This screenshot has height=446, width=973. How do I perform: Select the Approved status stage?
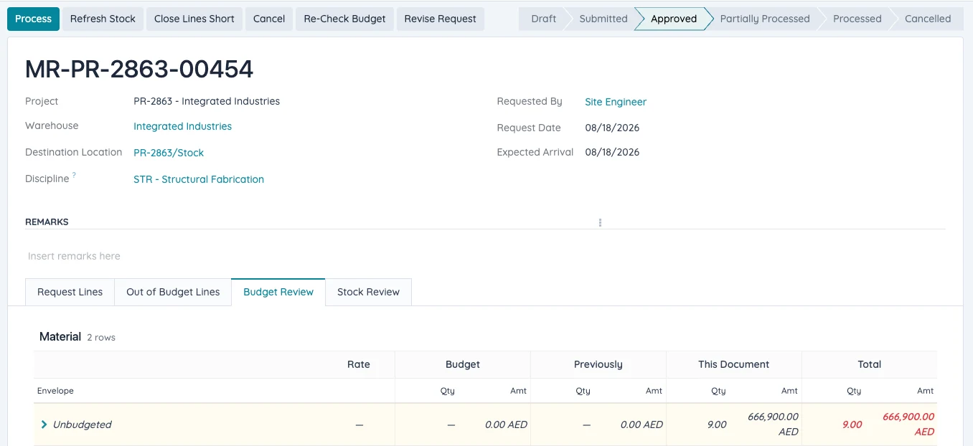click(x=673, y=19)
